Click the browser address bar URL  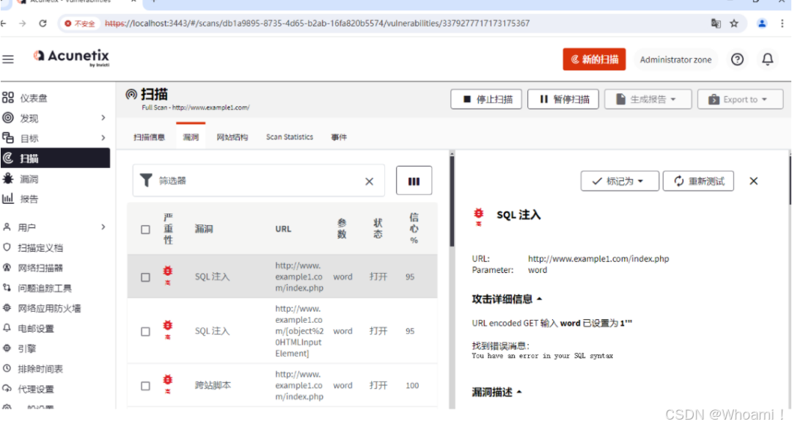pyautogui.click(x=318, y=23)
